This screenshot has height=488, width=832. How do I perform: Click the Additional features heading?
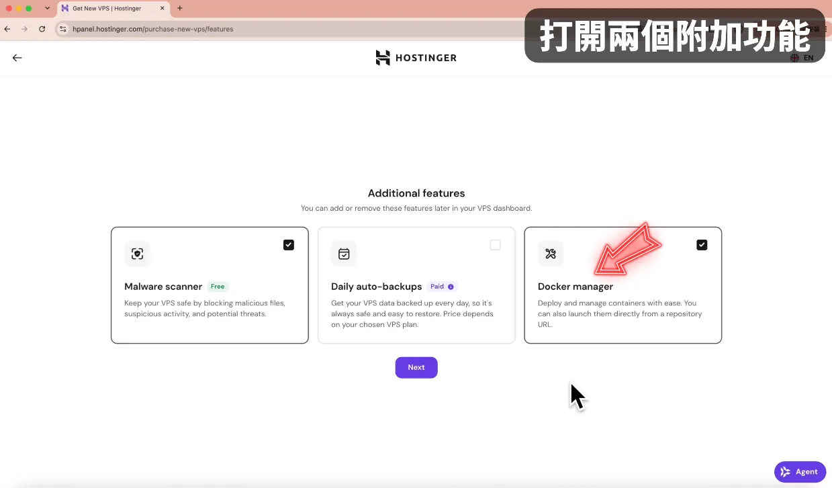[416, 193]
